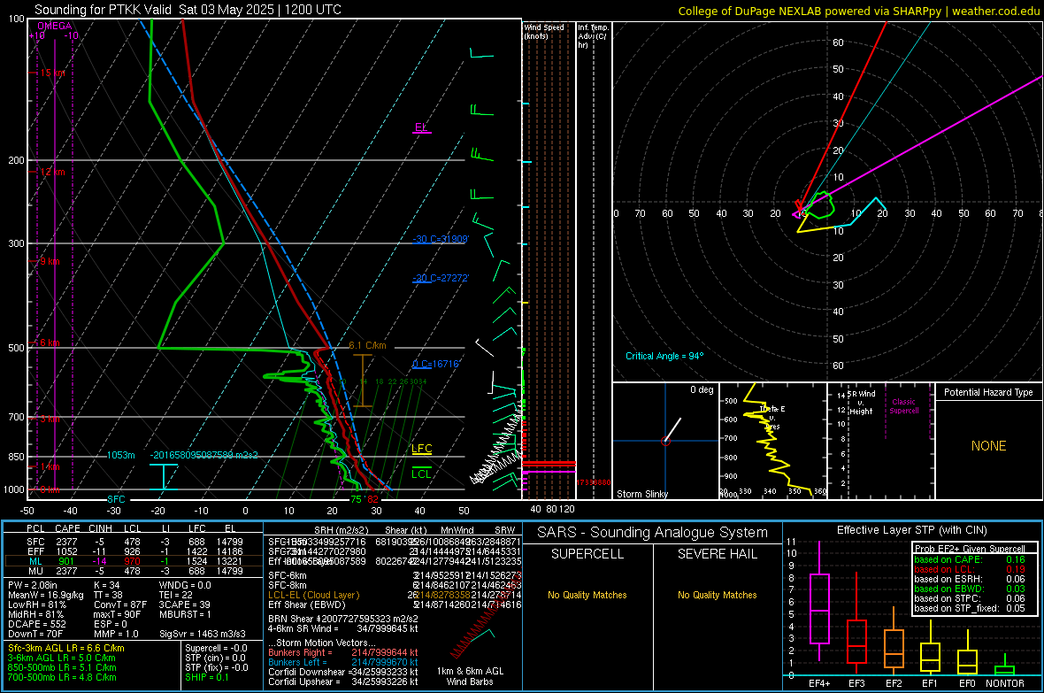The width and height of the screenshot is (1044, 693).
Task: Click the based on LCL: probability row
Action: click(970, 569)
